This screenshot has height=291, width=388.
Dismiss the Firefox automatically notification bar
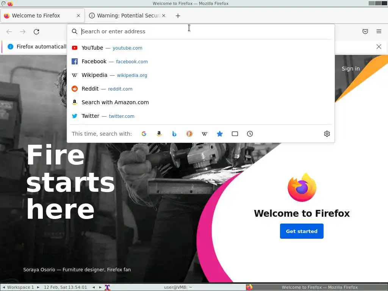click(x=379, y=47)
